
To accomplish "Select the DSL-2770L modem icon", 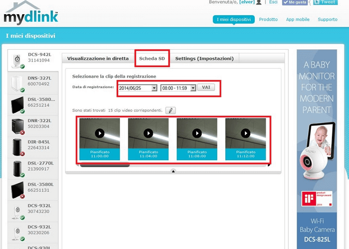I will tap(17, 169).
